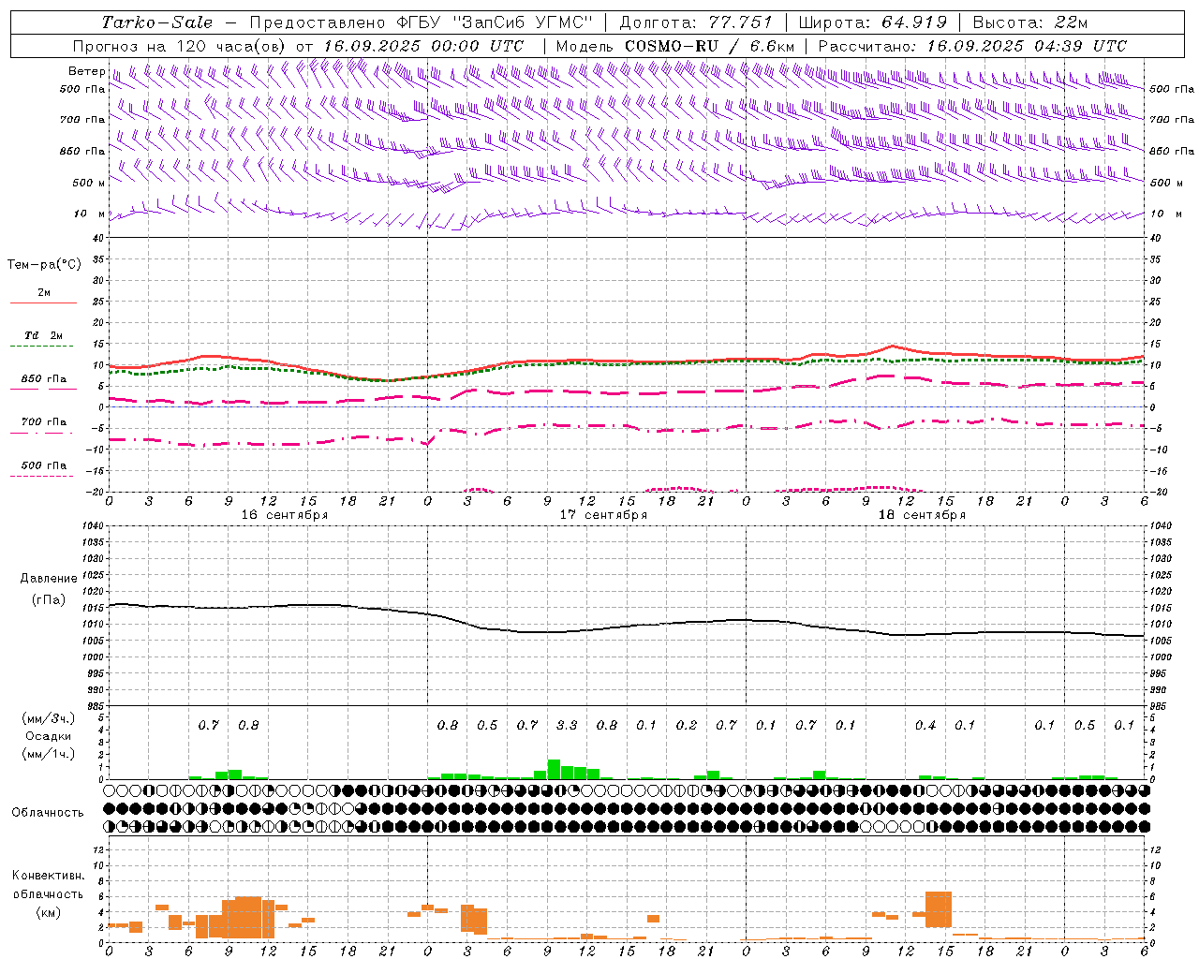Click the '18 сентября' date label

[922, 514]
